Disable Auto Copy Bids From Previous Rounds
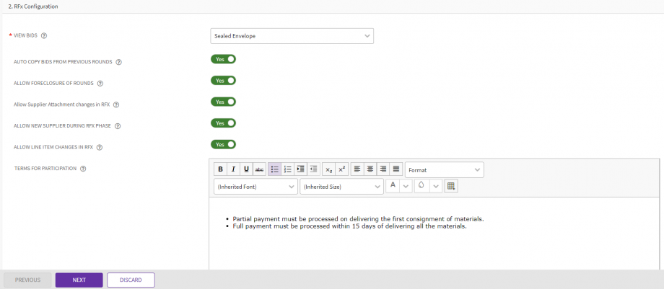 click(223, 59)
